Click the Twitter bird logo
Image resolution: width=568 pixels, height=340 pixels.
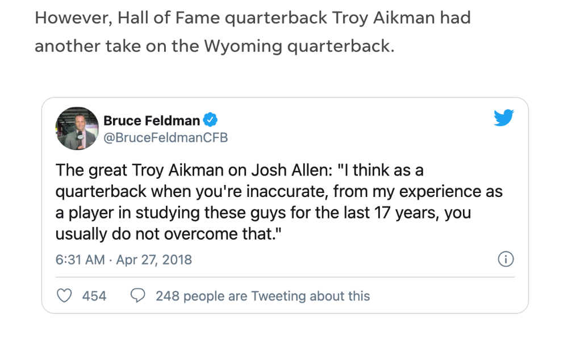(x=503, y=117)
